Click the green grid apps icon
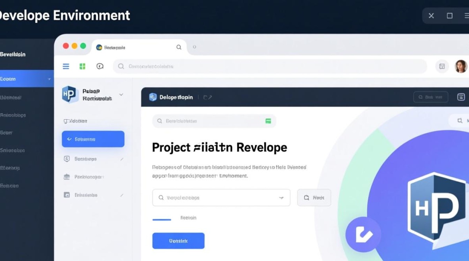 pos(82,66)
